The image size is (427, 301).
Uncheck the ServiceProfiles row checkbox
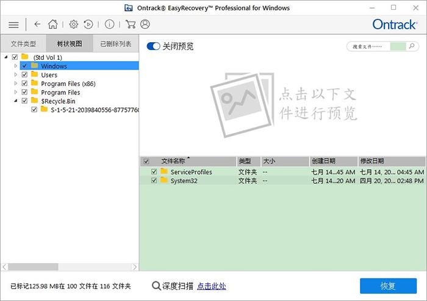coord(154,172)
